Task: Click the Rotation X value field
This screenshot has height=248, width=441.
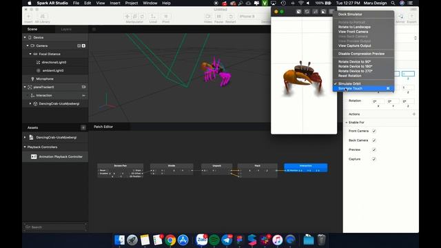Action: tap(378, 101)
